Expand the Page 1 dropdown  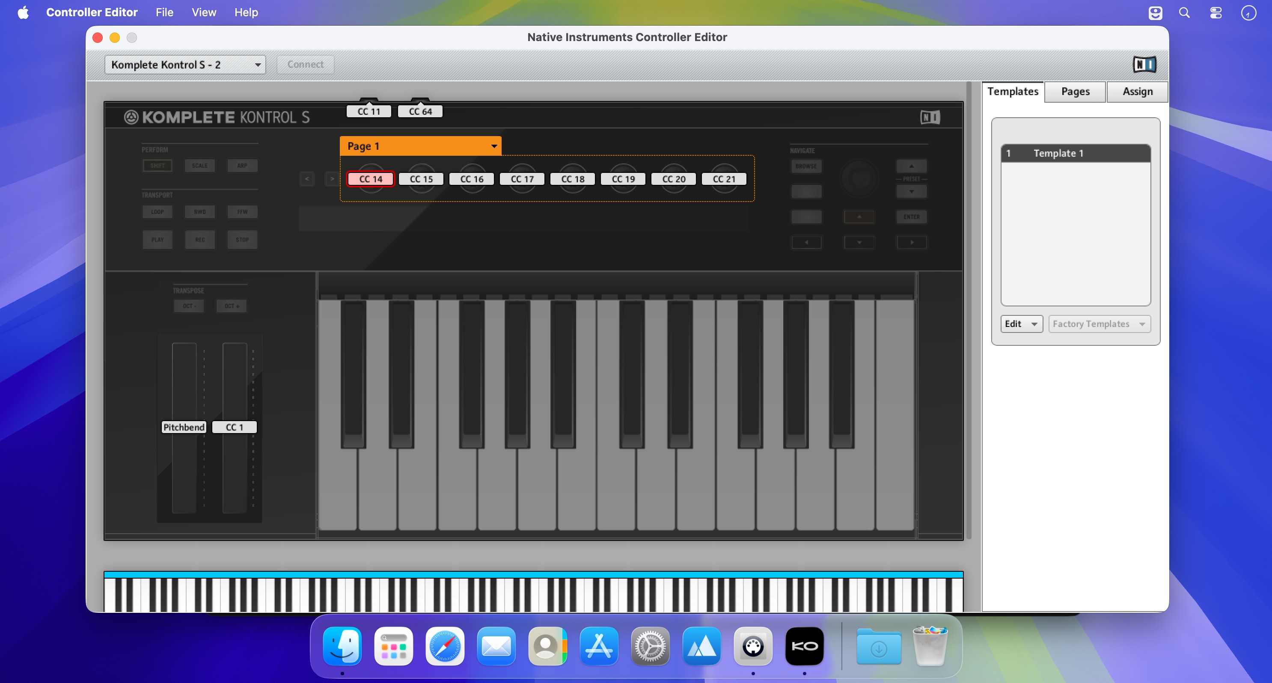tap(421, 146)
